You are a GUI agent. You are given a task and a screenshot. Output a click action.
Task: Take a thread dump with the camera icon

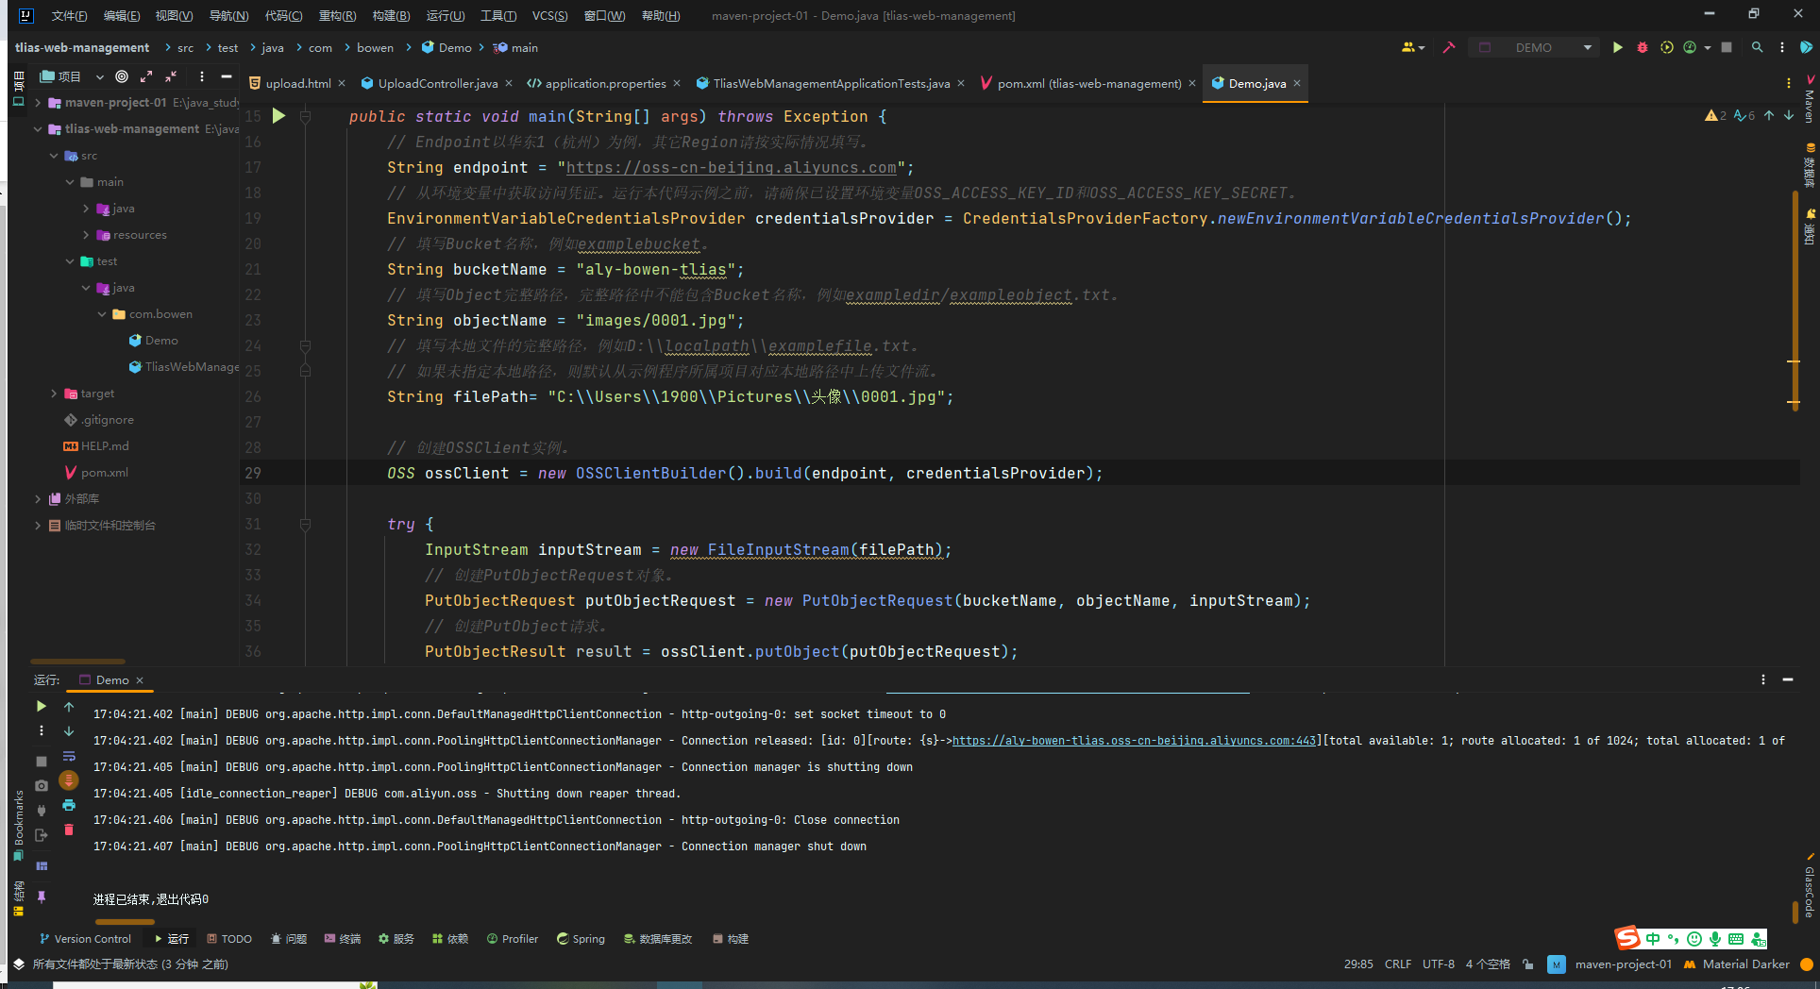coord(41,785)
